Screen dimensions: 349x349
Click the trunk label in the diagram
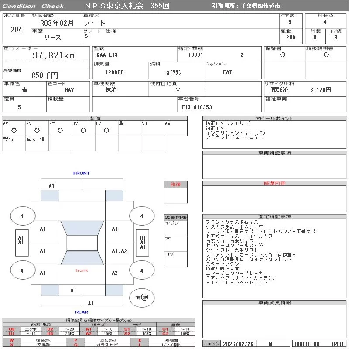(82, 270)
